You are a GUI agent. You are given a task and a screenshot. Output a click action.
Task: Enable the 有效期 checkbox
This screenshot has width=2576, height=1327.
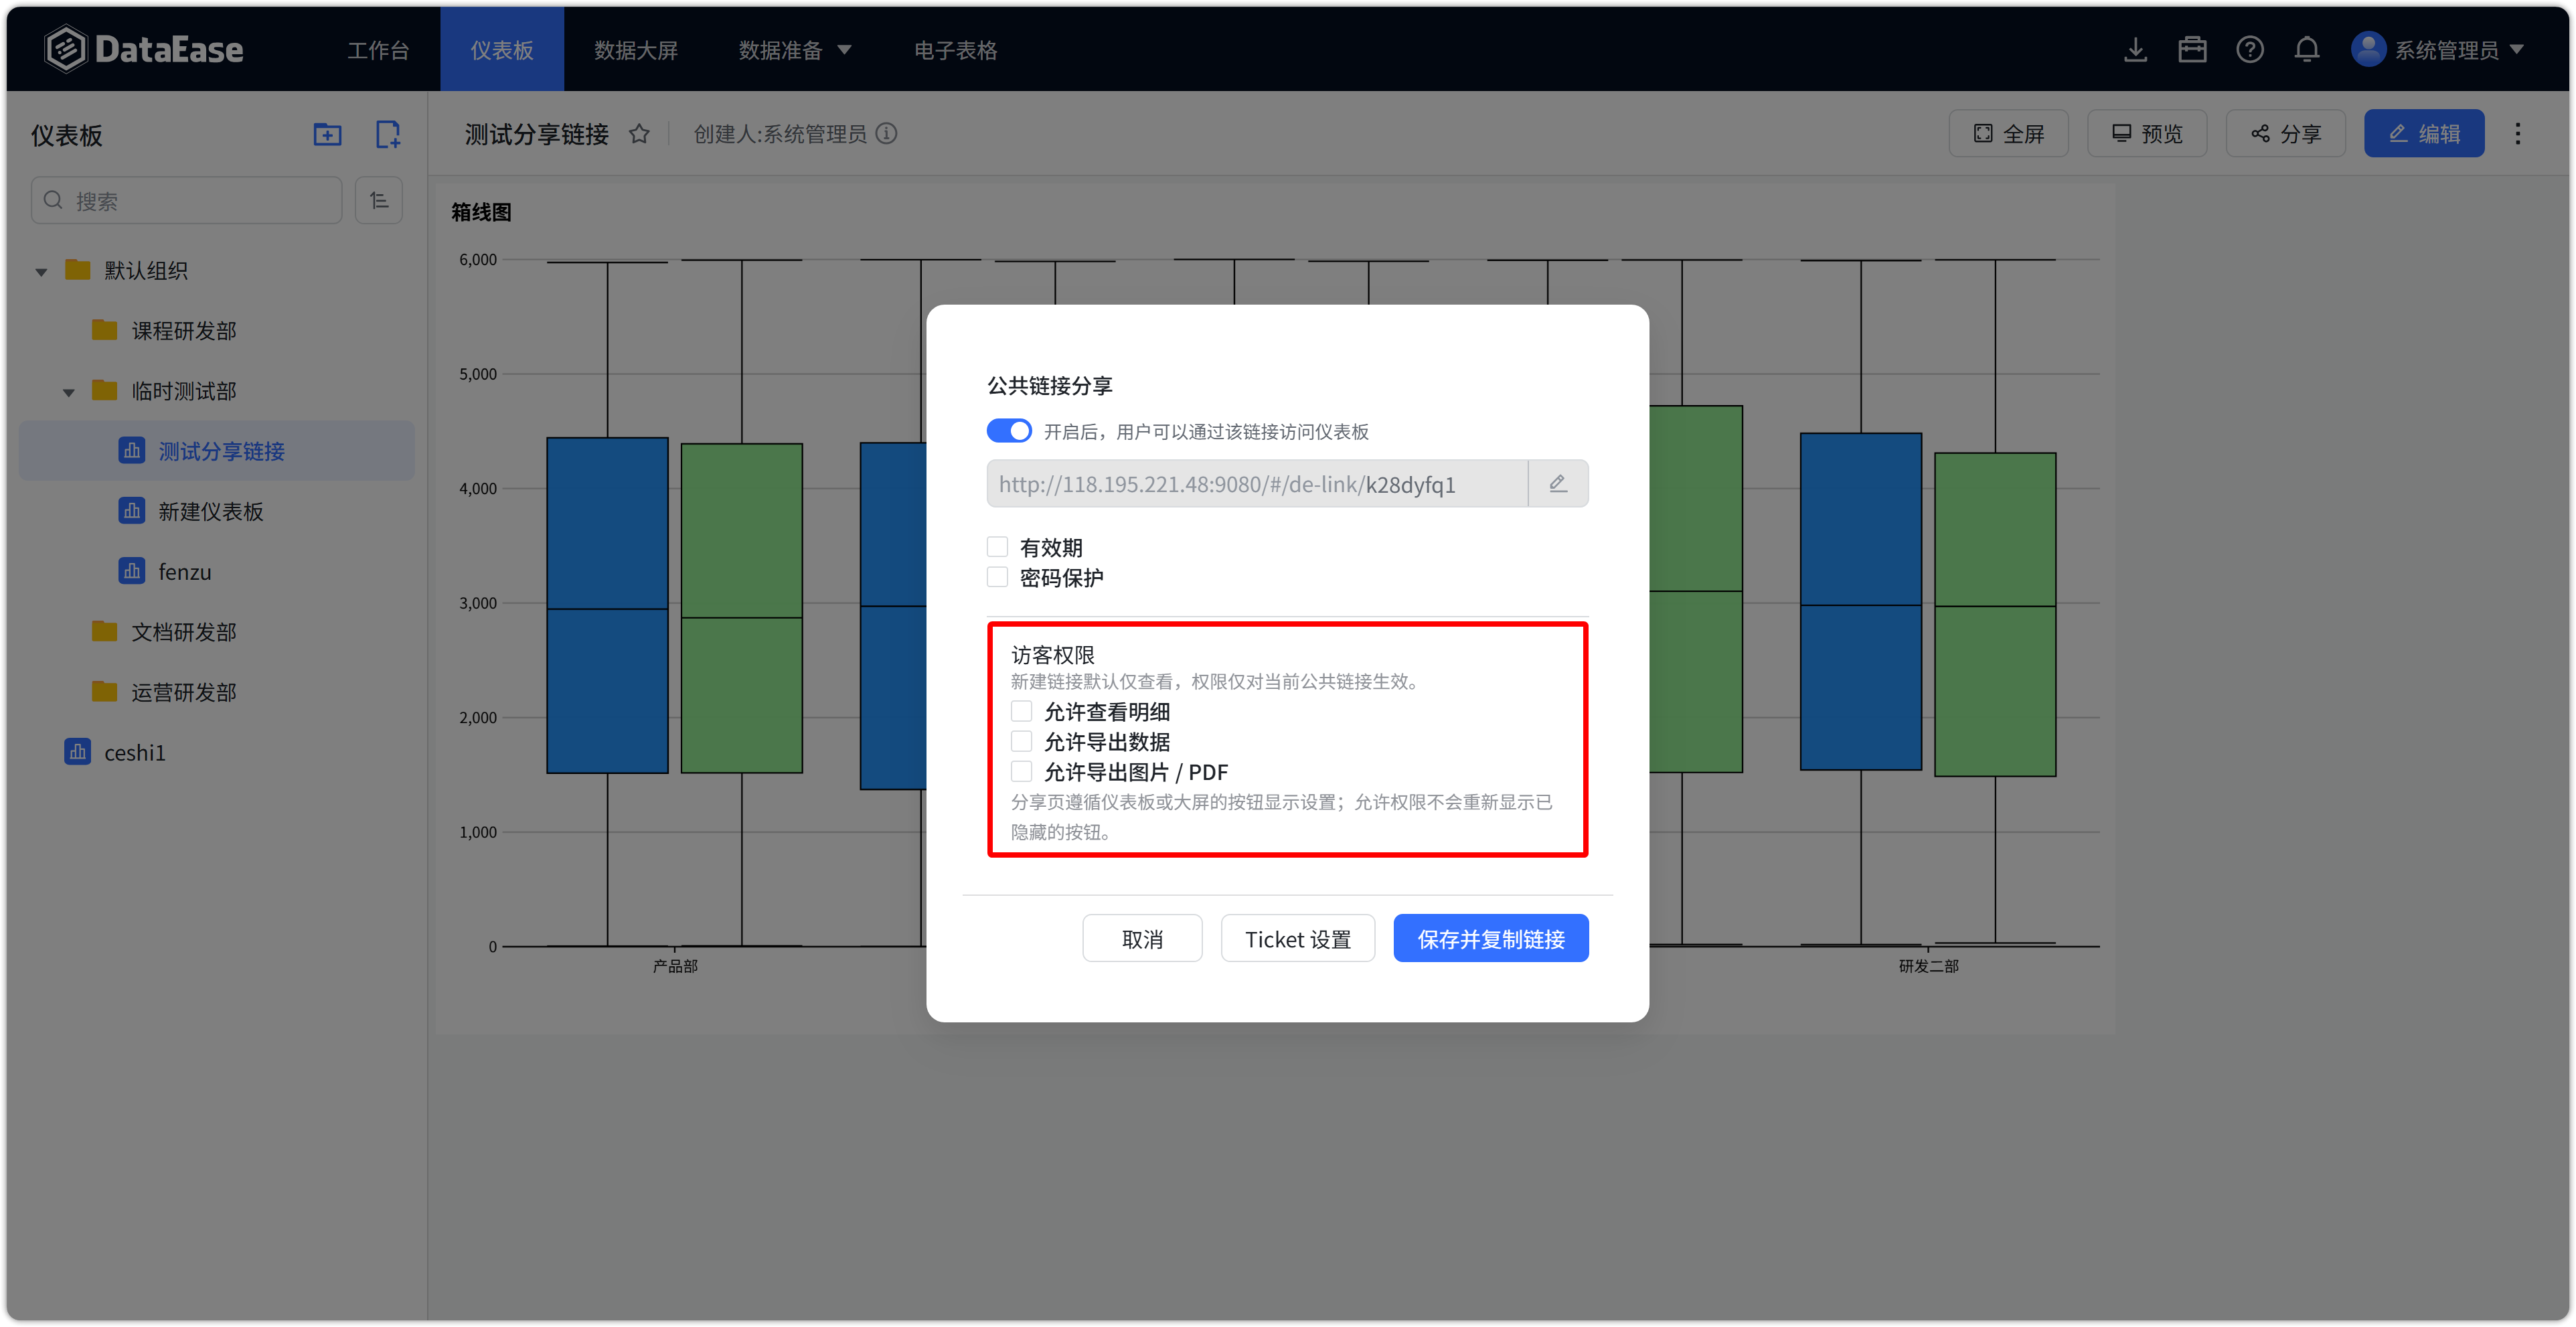coord(997,547)
